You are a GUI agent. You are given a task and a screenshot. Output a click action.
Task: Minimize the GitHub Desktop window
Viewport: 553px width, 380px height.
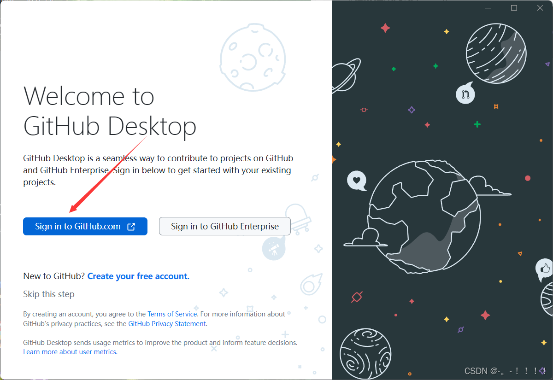click(x=488, y=8)
